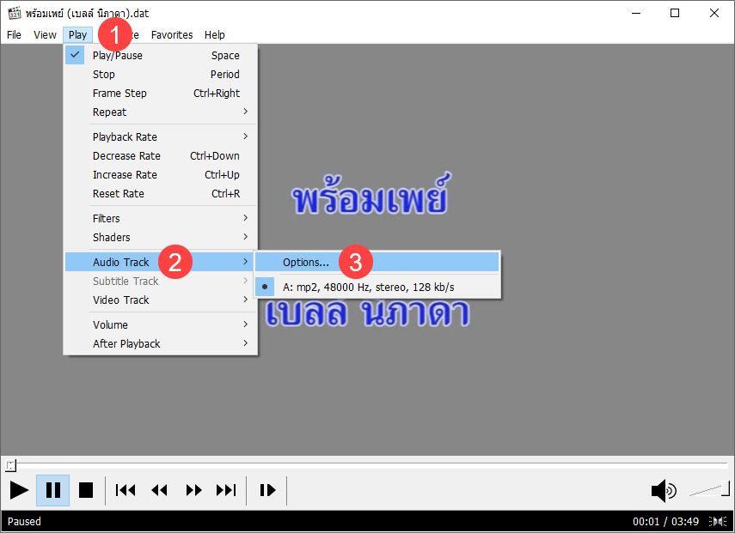Choose Frame Step menu entry
Image resolution: width=735 pixels, height=533 pixels.
click(160, 93)
